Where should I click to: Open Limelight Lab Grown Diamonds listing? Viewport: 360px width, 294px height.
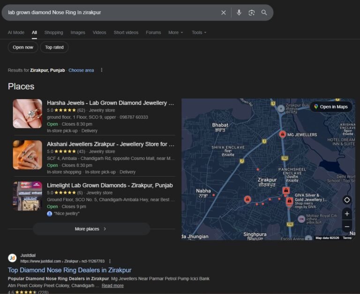click(x=110, y=186)
